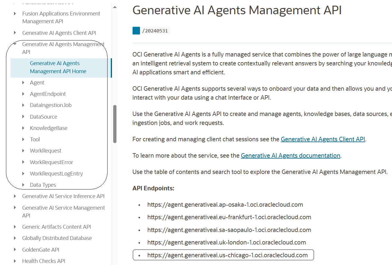Screen dimensions: 392x265
Task: Click the us-chicago-1 endpoint URL
Action: pos(228,255)
